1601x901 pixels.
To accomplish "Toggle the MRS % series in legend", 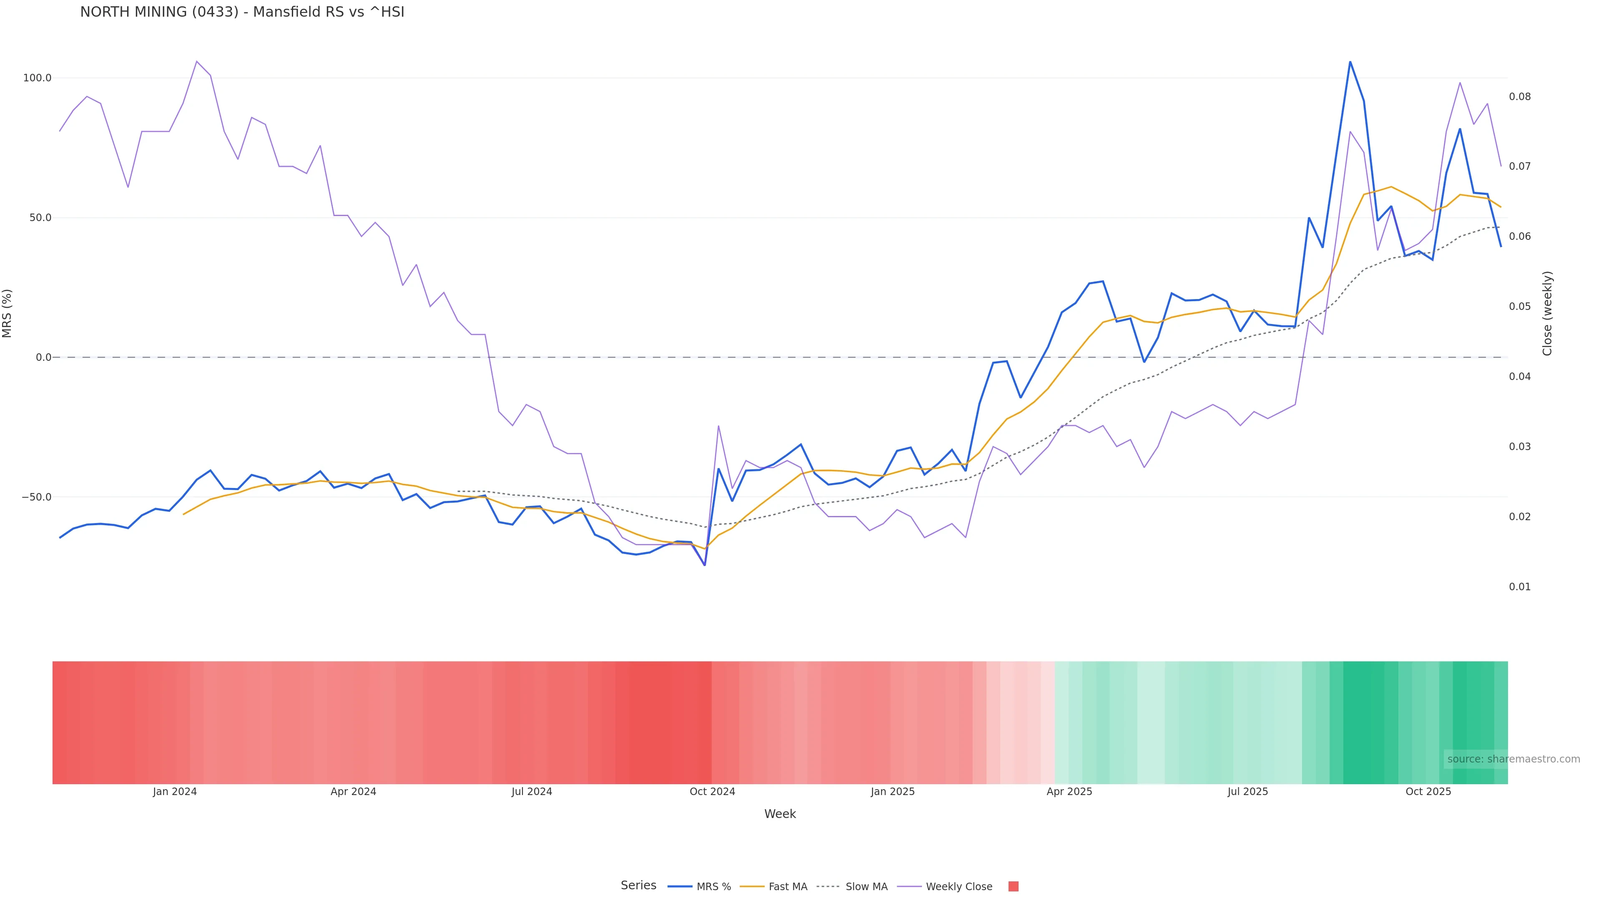I will tap(713, 887).
